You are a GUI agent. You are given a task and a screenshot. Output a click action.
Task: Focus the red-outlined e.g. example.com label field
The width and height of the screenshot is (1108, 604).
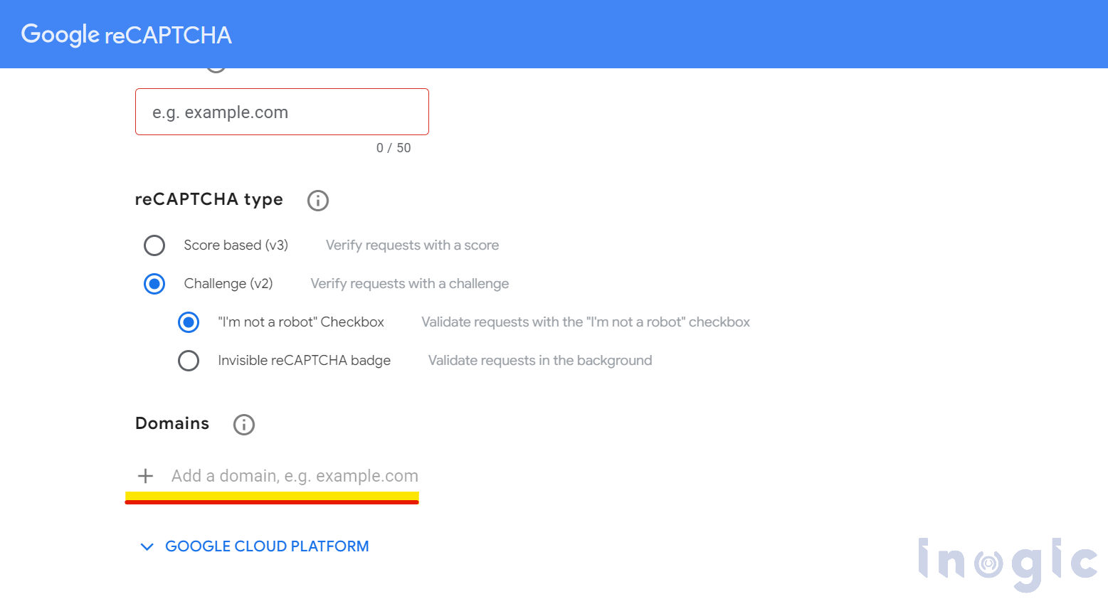pos(282,112)
